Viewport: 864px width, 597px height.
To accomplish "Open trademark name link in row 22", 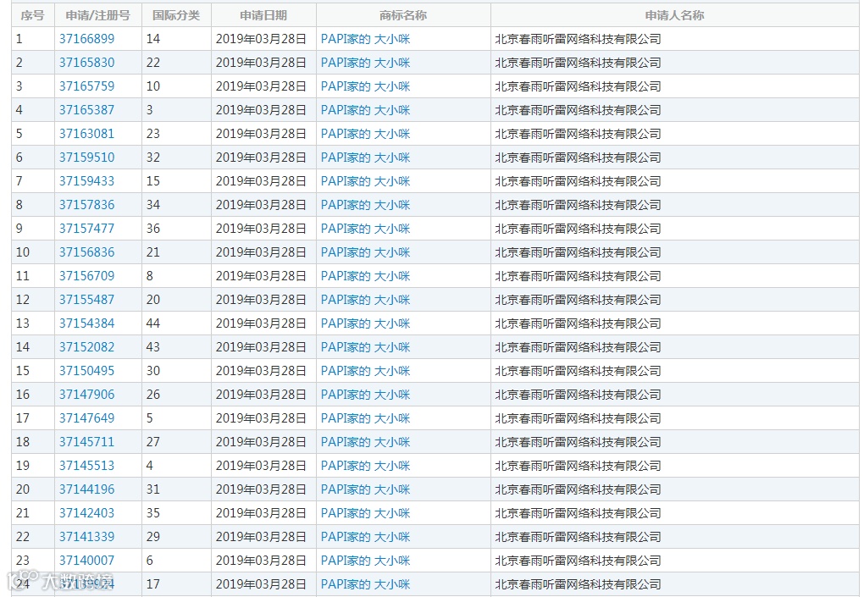I will click(x=365, y=536).
